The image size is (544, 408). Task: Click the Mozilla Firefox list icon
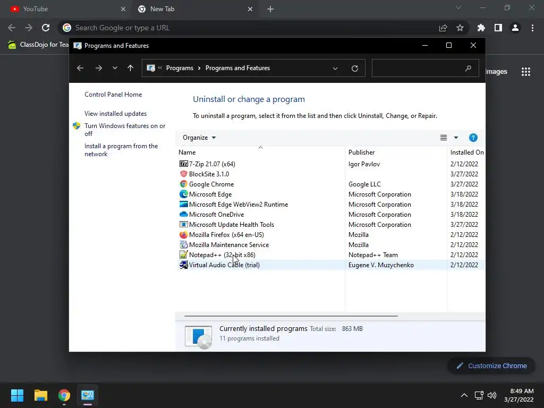point(183,234)
